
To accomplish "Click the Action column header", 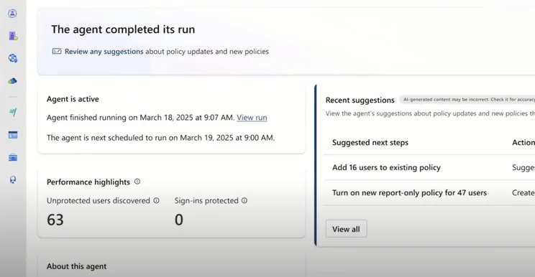I will tap(523, 143).
